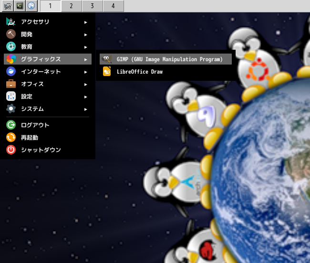This screenshot has height=263, width=310.
Task: Click the インターネット globe icon
Action: coord(11,71)
